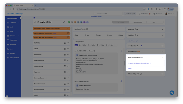The image size is (183, 104).
Task: Open the Michael user account menu
Action: [x=169, y=14]
